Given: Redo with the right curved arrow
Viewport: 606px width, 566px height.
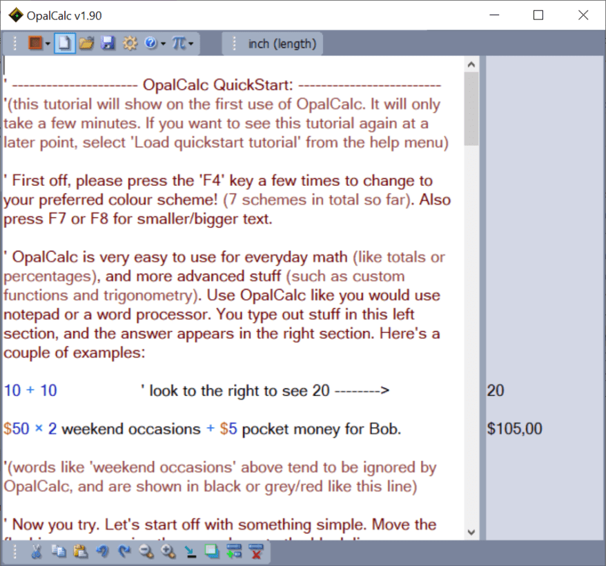Looking at the screenshot, I should (x=125, y=551).
